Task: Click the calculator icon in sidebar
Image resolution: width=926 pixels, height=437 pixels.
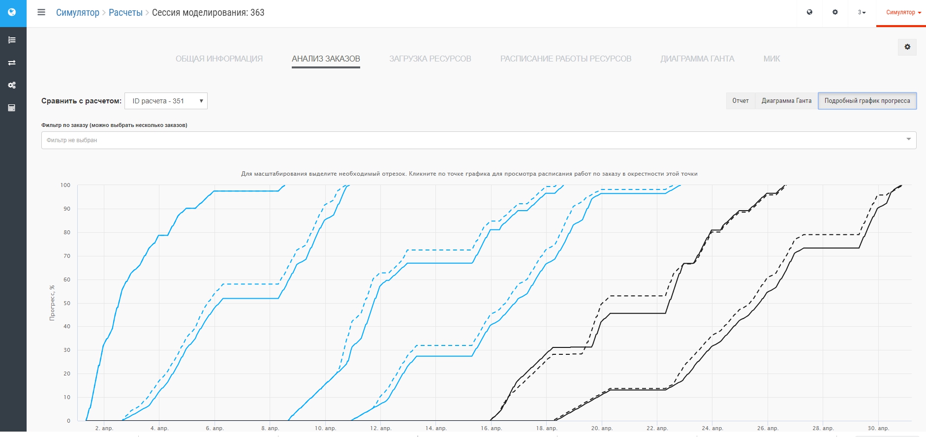Action: tap(12, 108)
